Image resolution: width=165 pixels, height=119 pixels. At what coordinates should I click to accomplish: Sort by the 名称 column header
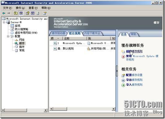[x=75, y=38]
